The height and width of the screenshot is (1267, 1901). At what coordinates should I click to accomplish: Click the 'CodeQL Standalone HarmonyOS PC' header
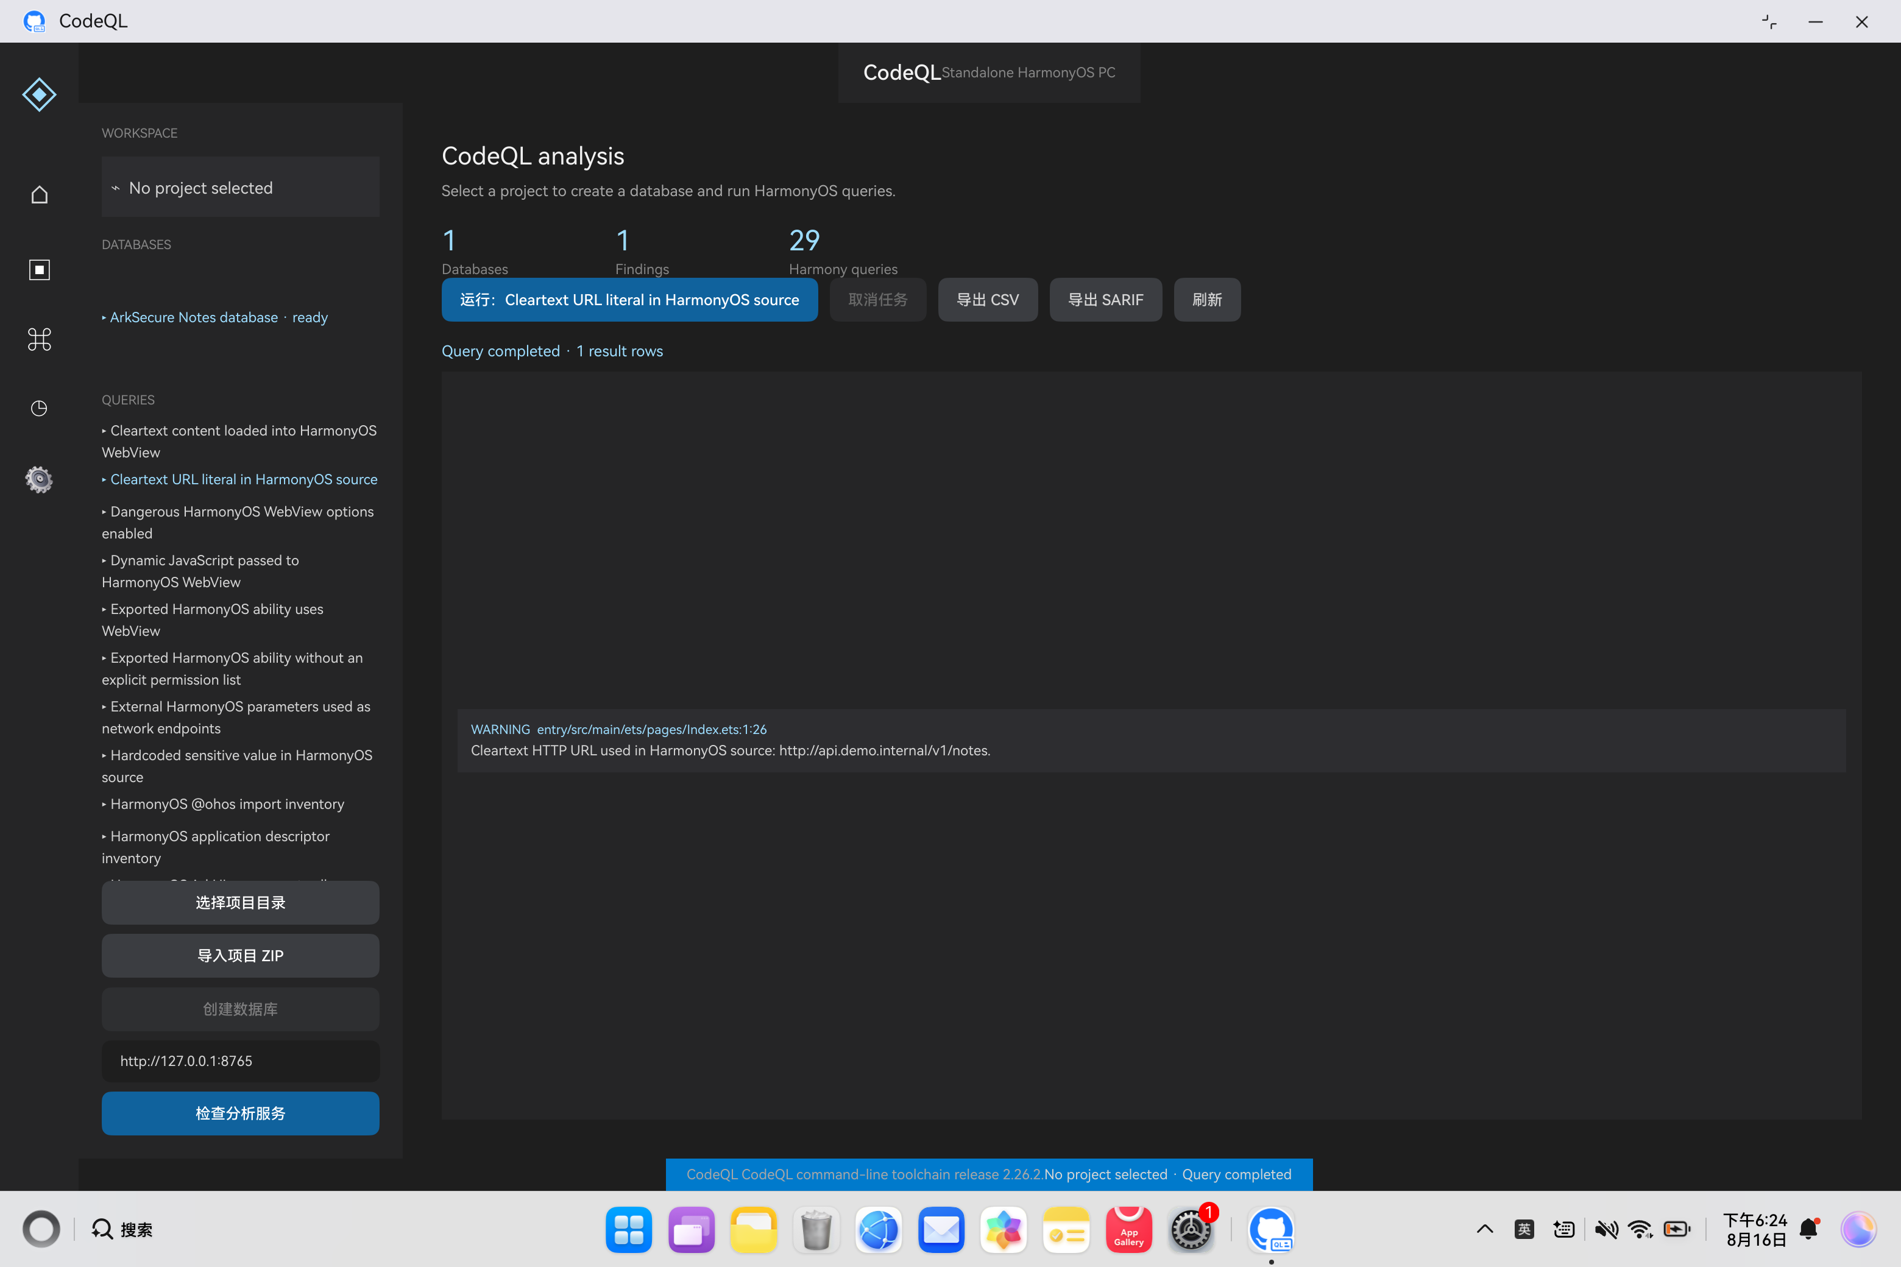click(988, 72)
